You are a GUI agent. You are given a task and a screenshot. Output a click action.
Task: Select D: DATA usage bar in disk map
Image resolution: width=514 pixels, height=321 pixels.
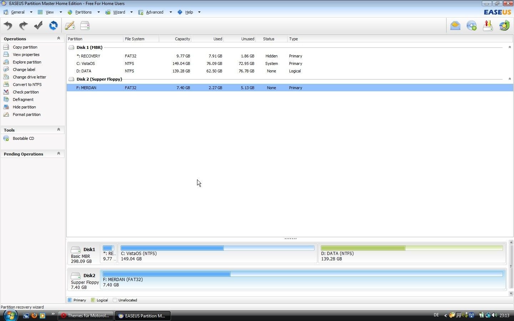pyautogui.click(x=412, y=248)
